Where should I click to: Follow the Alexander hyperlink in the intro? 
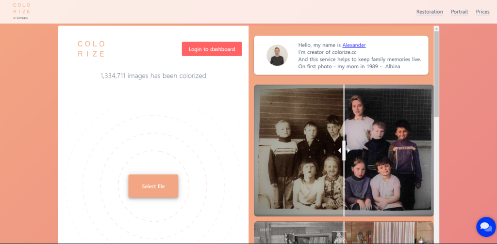[354, 45]
